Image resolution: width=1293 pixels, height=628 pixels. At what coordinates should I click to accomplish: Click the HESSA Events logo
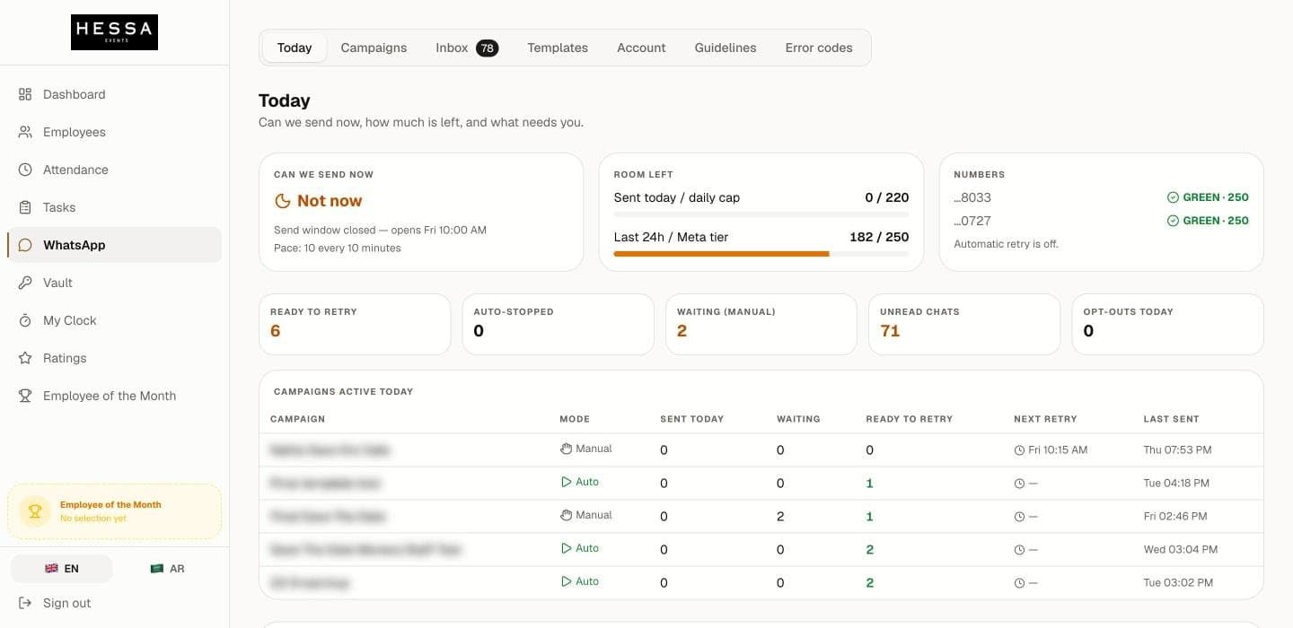[114, 32]
